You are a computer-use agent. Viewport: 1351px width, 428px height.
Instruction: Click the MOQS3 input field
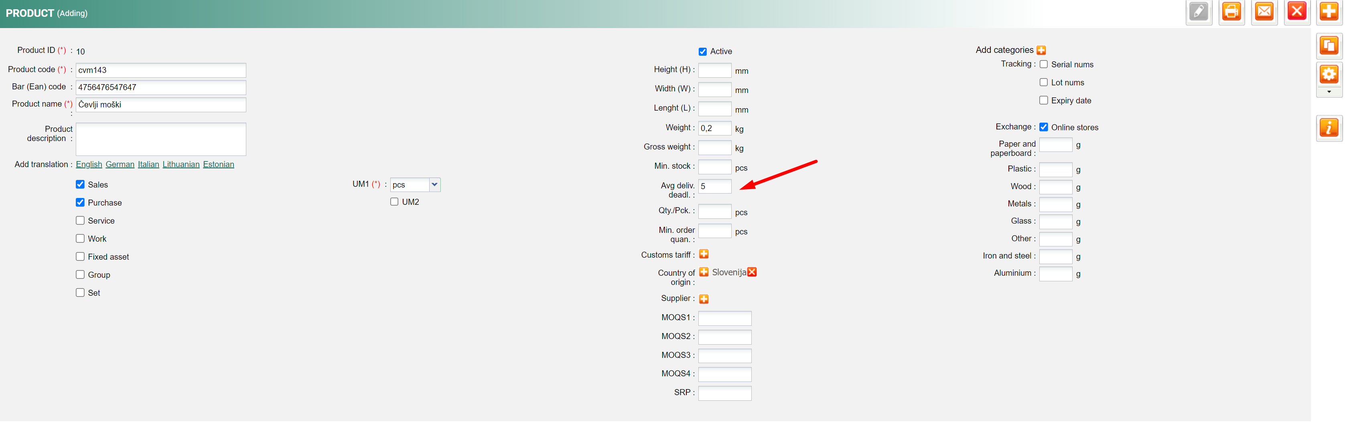725,356
